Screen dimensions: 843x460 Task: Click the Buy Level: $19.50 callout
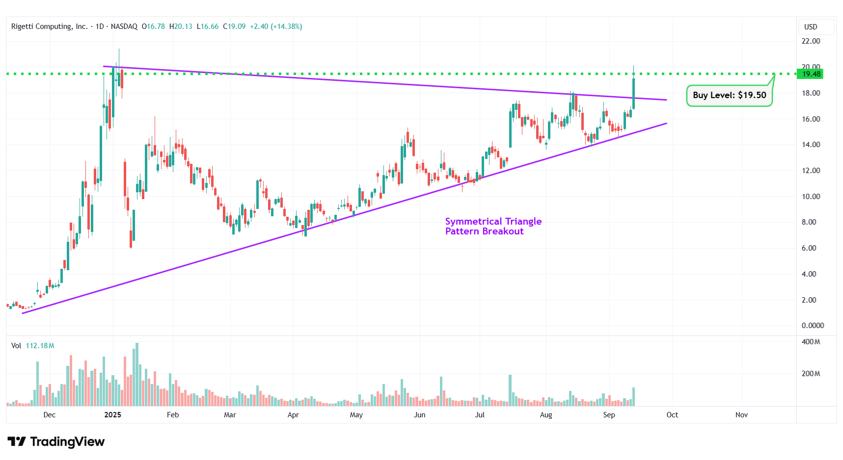pyautogui.click(x=729, y=95)
